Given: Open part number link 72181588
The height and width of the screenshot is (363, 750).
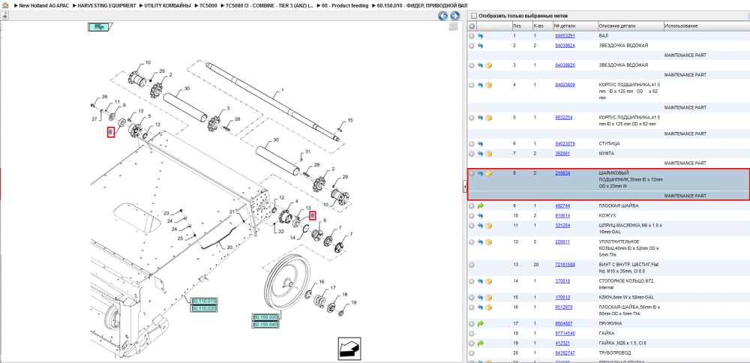Looking at the screenshot, I should pyautogui.click(x=565, y=265).
